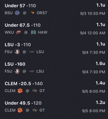Click the ORST team abbreviation
Viewport: 108px width, 119px height.
click(x=42, y=13)
